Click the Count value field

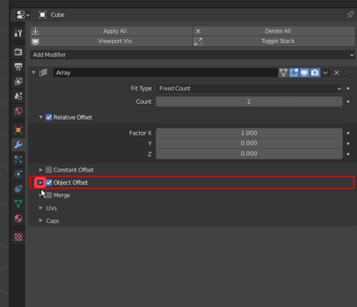pos(249,101)
